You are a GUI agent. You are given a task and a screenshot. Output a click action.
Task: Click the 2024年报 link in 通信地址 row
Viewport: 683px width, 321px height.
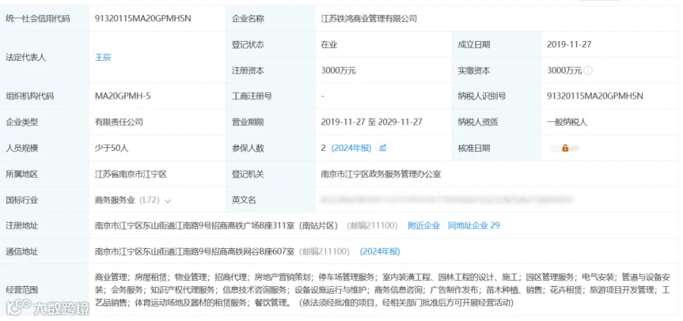point(380,252)
